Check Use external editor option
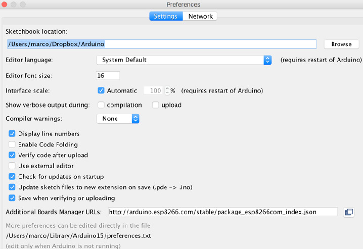Viewport: 363px width, 249px height. (12, 166)
